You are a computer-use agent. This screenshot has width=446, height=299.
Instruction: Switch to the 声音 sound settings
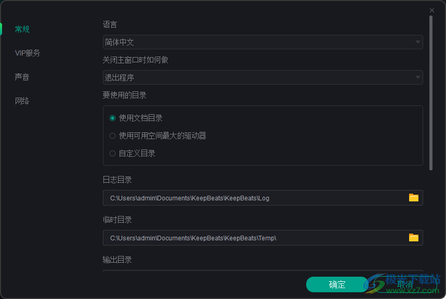22,77
